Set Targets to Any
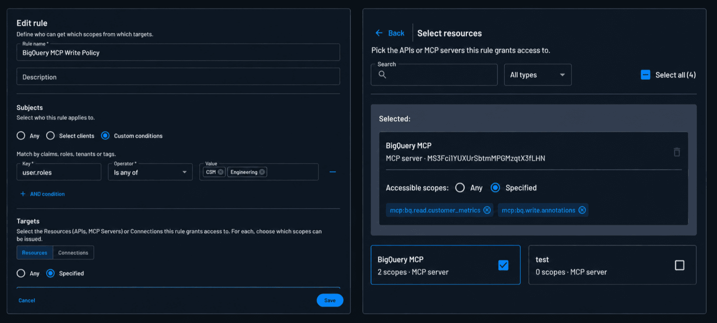717x323 pixels. (x=21, y=273)
